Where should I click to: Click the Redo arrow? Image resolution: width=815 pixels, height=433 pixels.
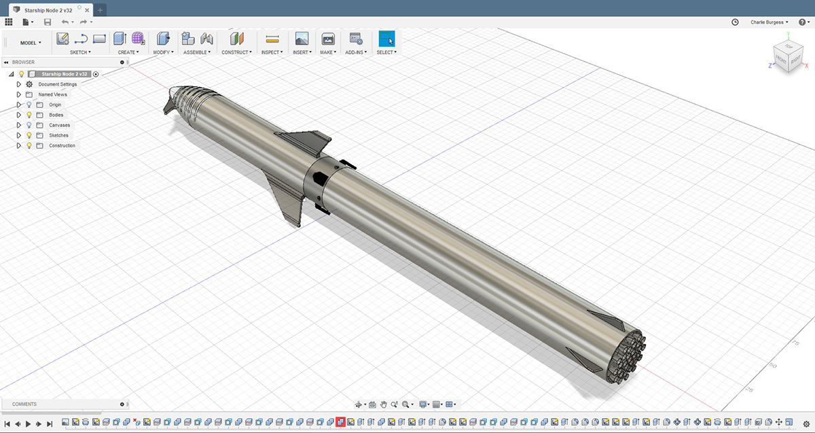pos(84,22)
